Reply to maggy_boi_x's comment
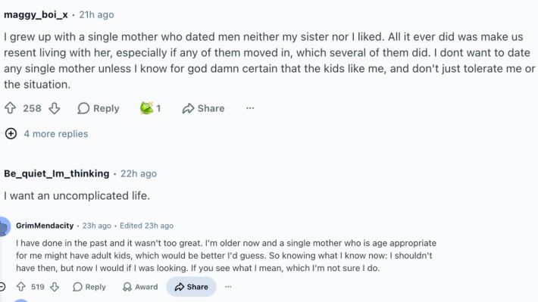The height and width of the screenshot is (302, 538). (x=99, y=108)
